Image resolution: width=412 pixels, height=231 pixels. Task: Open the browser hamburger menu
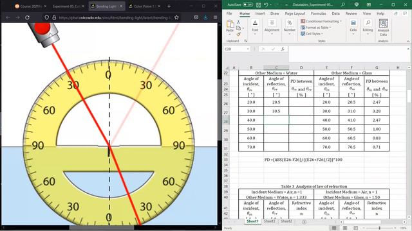215,17
